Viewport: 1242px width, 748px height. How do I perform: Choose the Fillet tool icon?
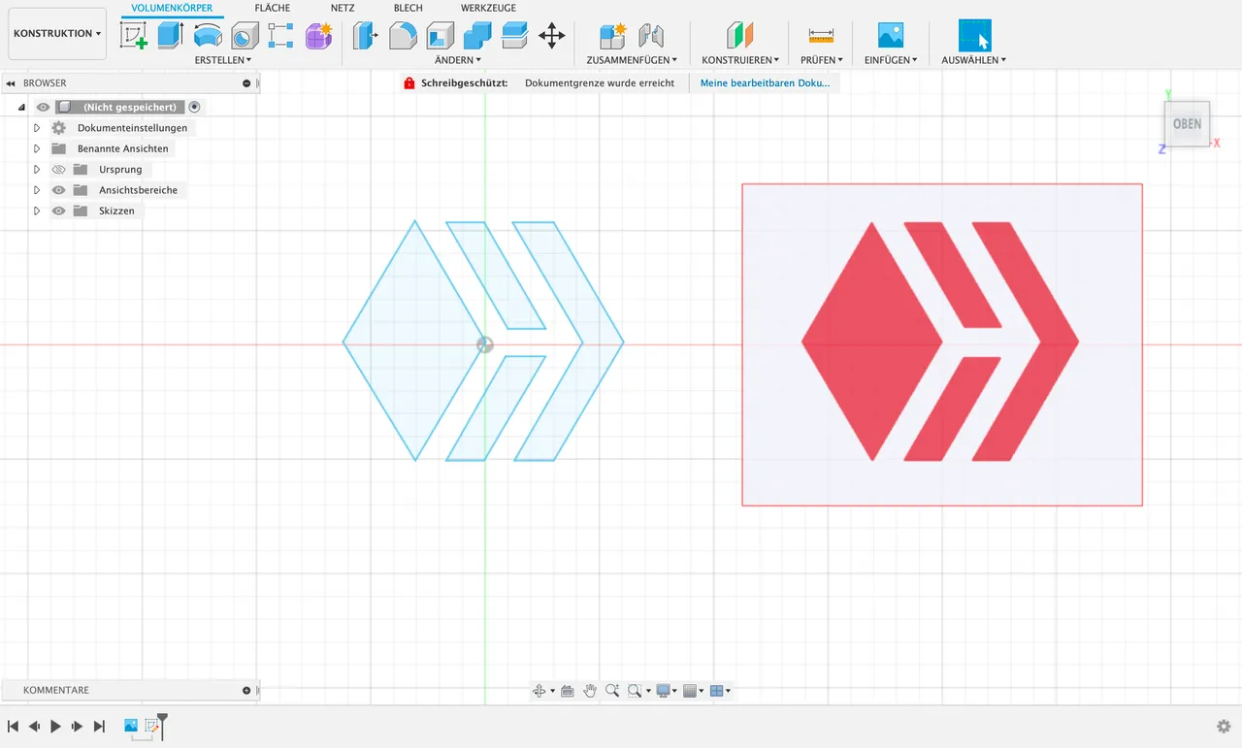pos(403,36)
